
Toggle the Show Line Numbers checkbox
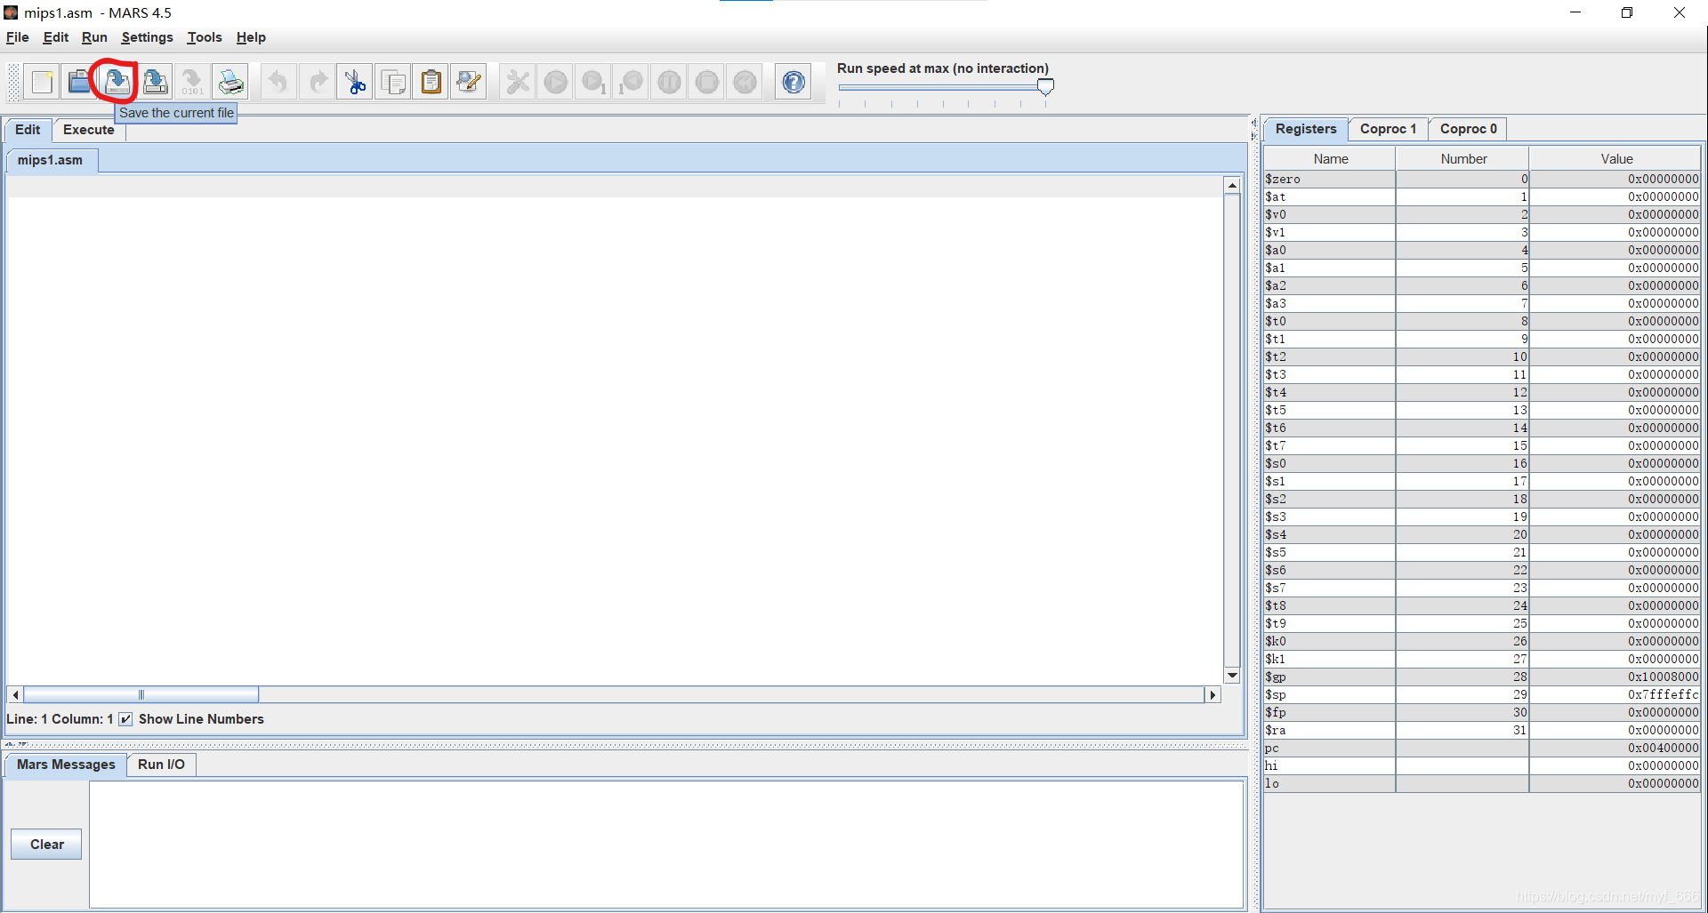pyautogui.click(x=125, y=719)
